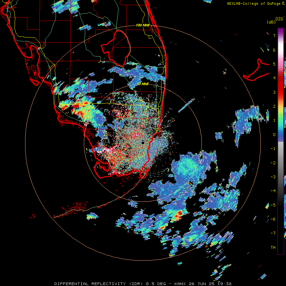Click the 1 tick label on color scale
Screen dimensions: 286x286
(x=274, y=120)
